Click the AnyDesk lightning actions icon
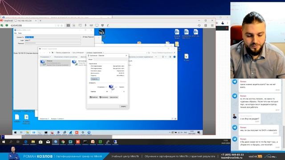This screenshot has width=285, height=160. click(85, 25)
